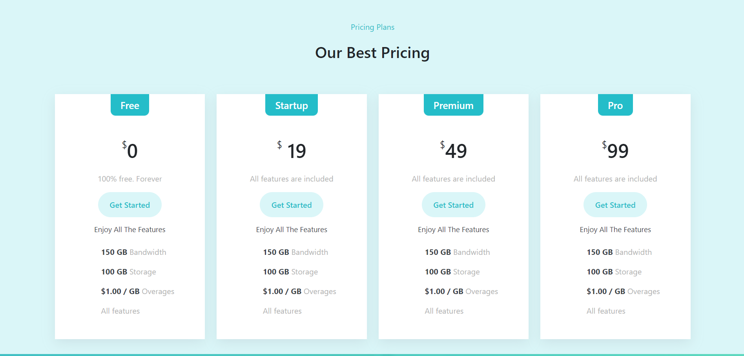The height and width of the screenshot is (356, 744).
Task: Click the $99 price on Pro plan
Action: [x=615, y=150]
